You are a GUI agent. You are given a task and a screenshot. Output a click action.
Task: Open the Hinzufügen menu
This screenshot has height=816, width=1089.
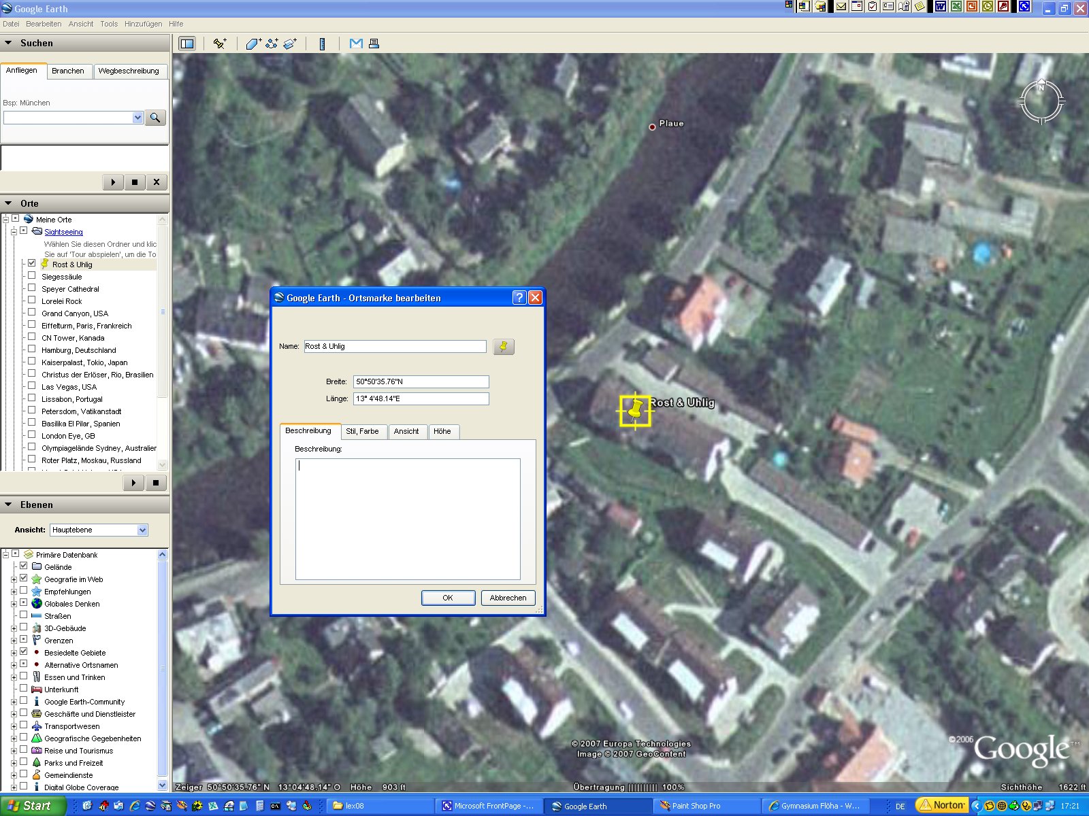(143, 24)
